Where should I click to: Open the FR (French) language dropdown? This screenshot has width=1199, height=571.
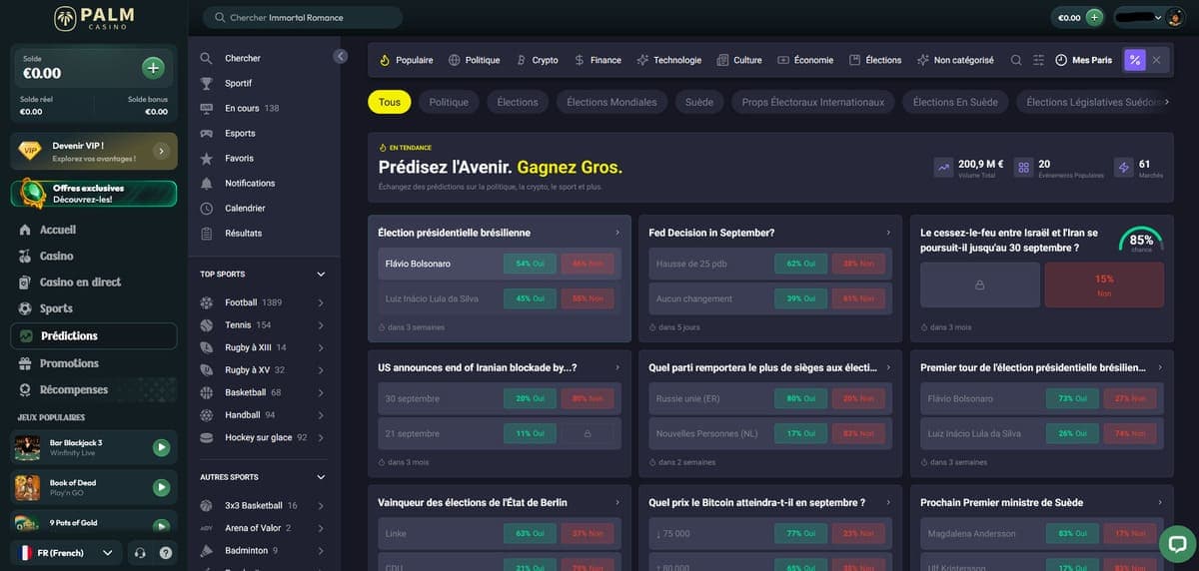click(x=65, y=552)
